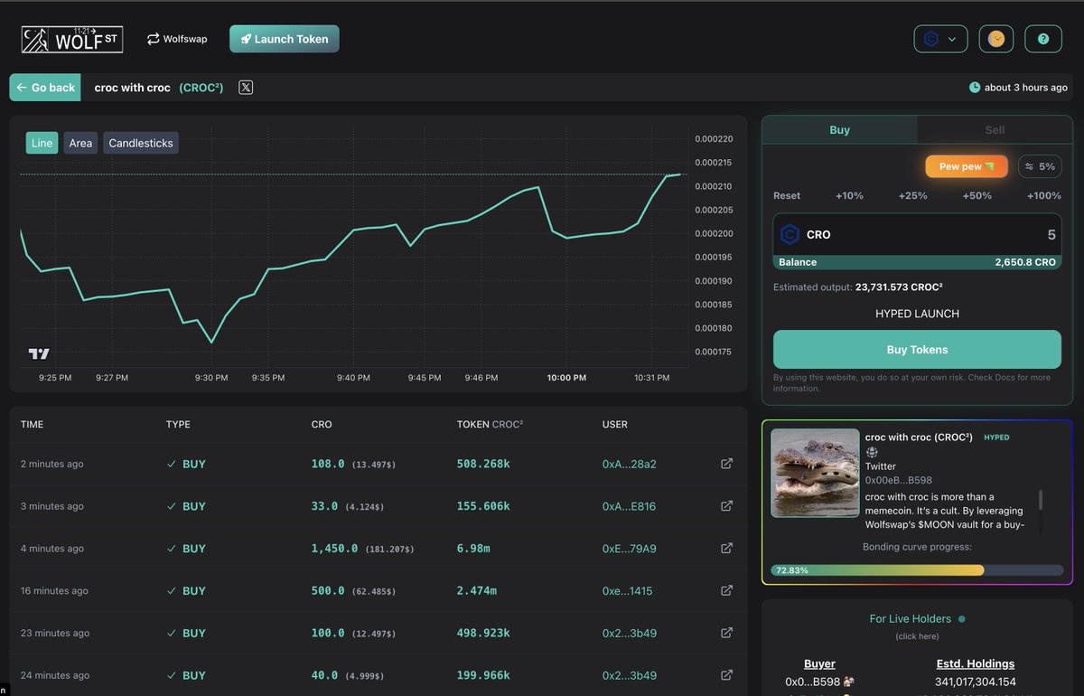Apply the +100% amount preset
Screen dimensions: 1084x696
point(1044,195)
